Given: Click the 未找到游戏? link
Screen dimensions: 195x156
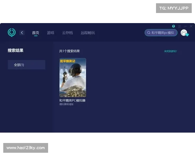Looking at the screenshot, I should point(170,51).
